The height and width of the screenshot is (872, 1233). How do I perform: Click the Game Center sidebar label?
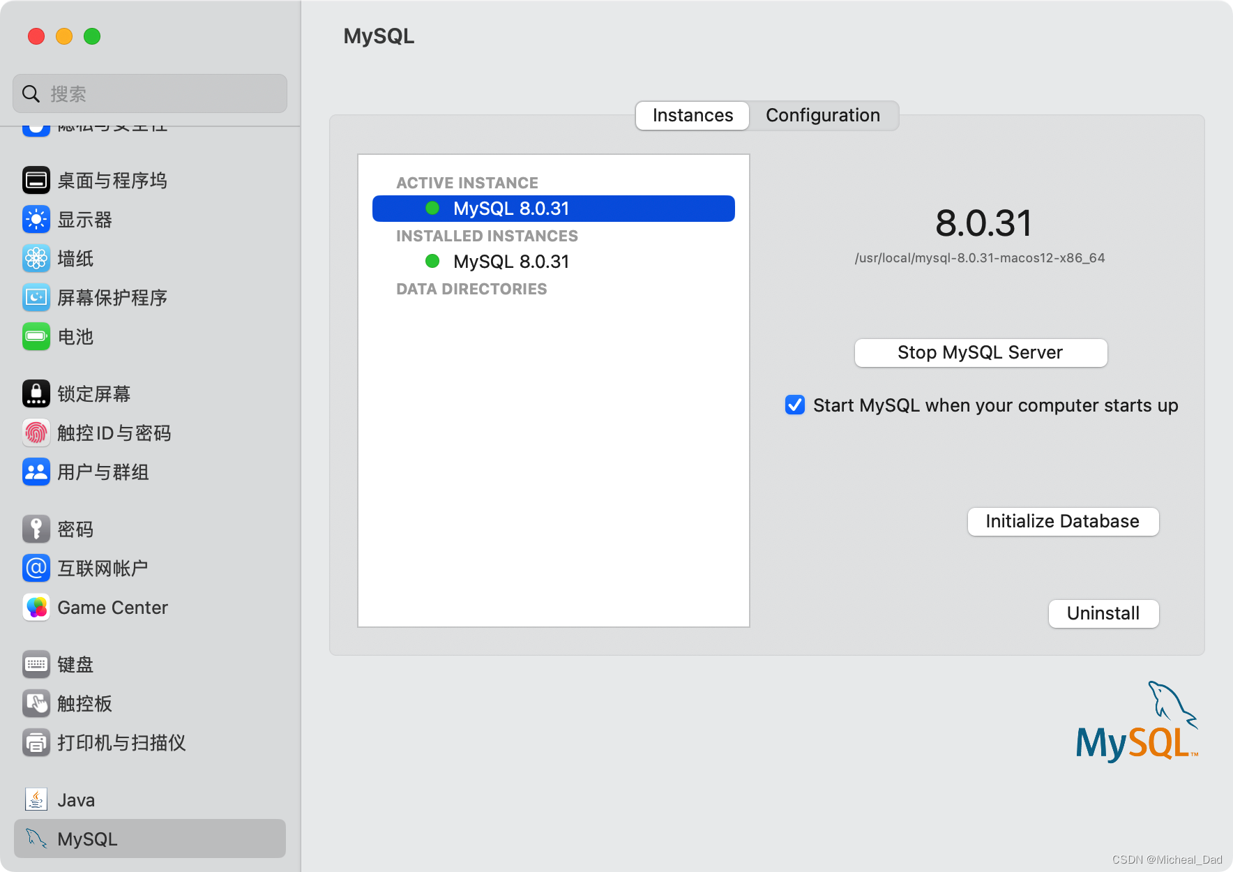112,608
